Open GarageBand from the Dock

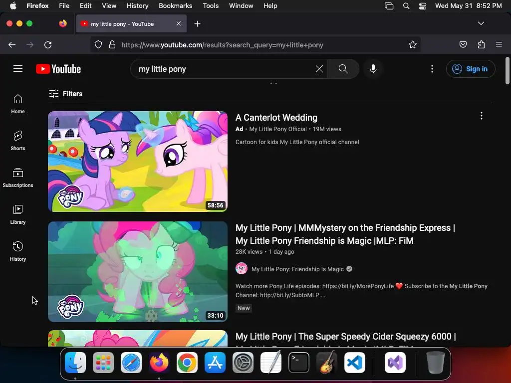pos(327,363)
